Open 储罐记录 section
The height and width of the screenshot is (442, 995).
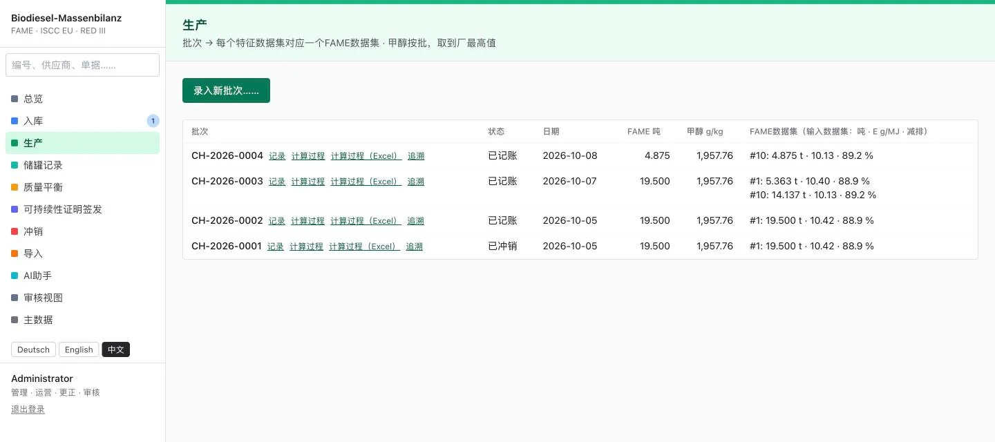(x=82, y=165)
